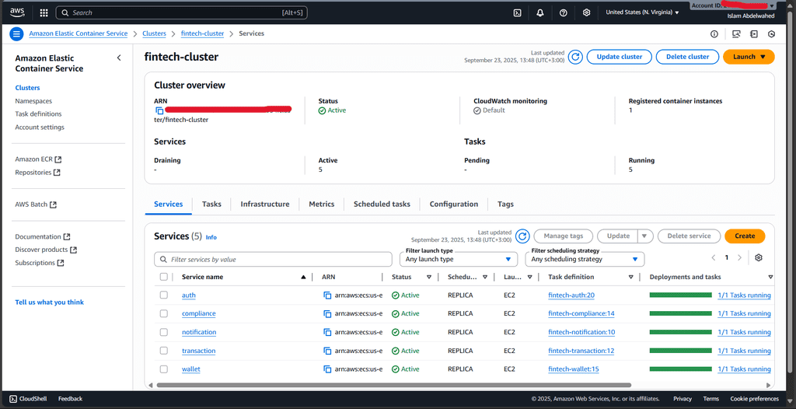This screenshot has height=409, width=796.
Task: Open Filter launch type dropdown
Action: [x=459, y=259]
